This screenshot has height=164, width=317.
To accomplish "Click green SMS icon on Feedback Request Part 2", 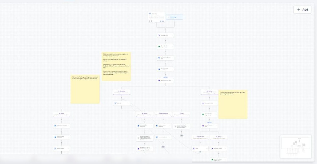I will pos(203,115).
